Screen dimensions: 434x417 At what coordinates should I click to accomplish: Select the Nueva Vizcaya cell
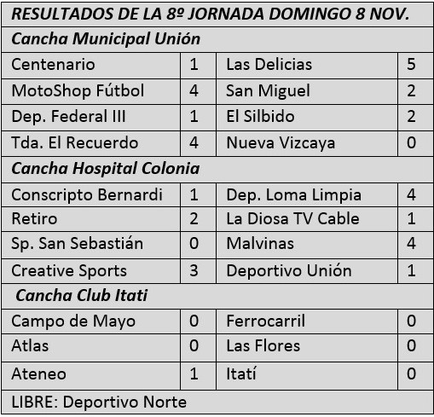307,143
